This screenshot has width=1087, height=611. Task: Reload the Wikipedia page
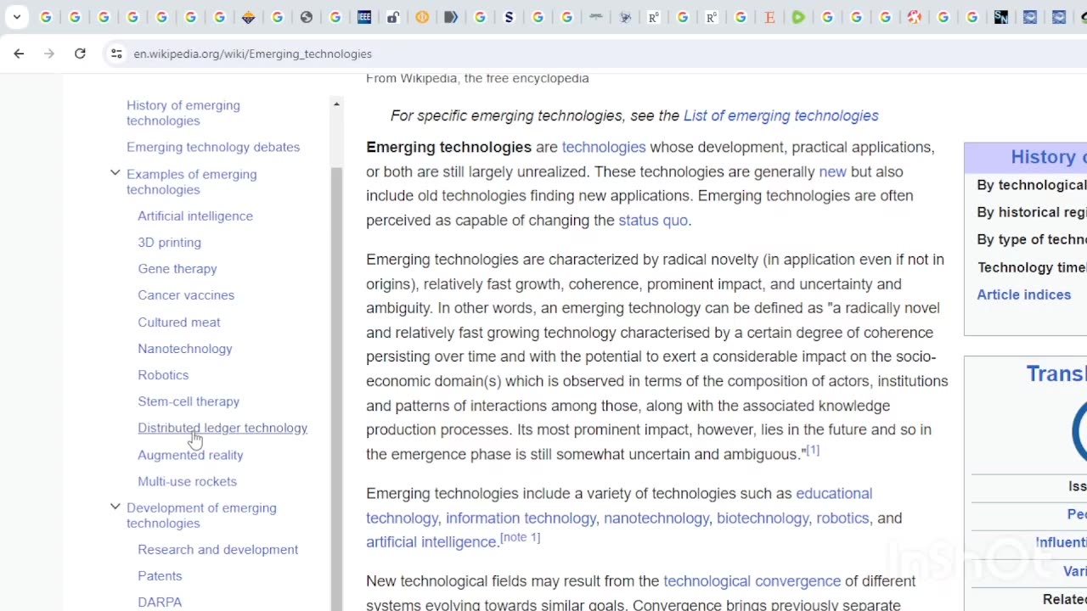coord(80,53)
